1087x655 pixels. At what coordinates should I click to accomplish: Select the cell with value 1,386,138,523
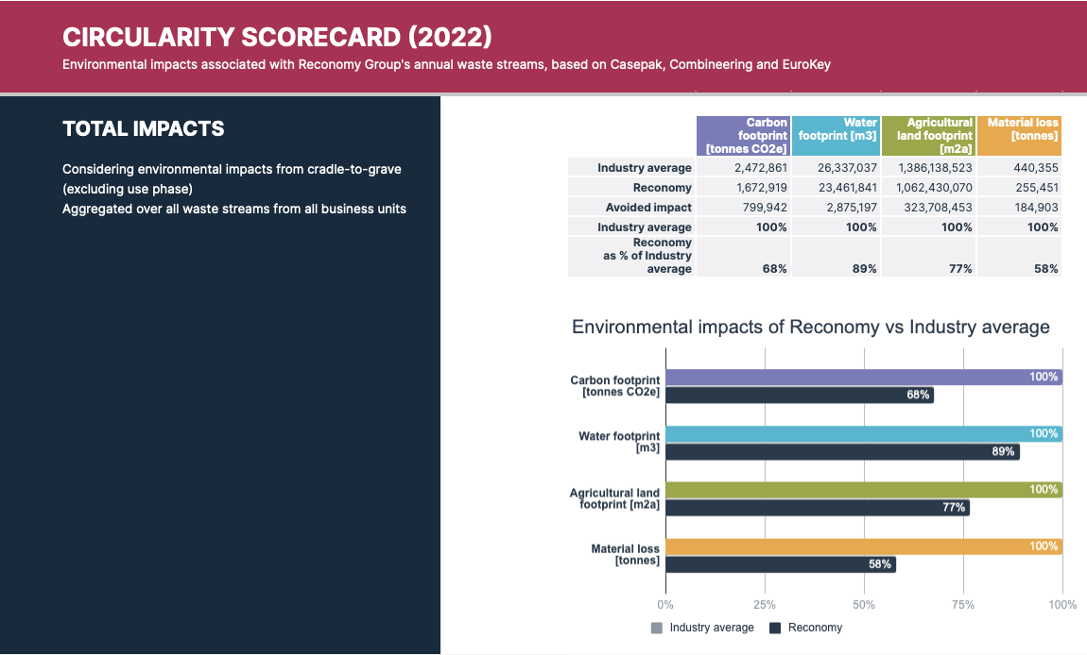click(x=928, y=168)
